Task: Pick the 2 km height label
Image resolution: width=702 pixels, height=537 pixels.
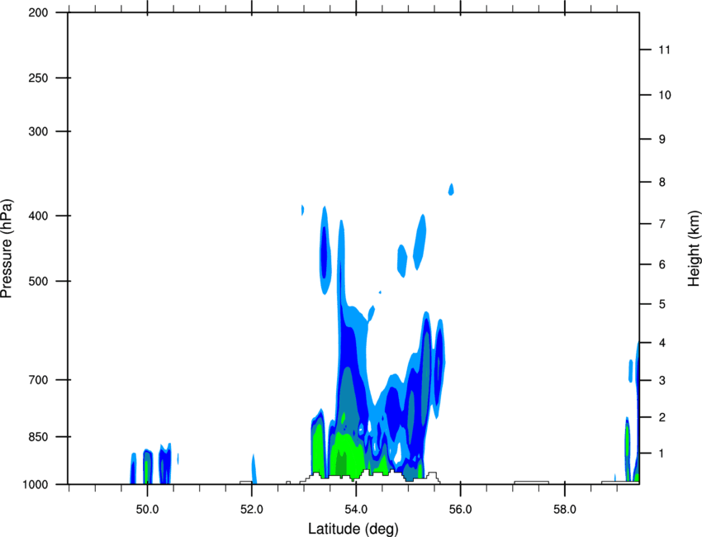Action: [662, 417]
